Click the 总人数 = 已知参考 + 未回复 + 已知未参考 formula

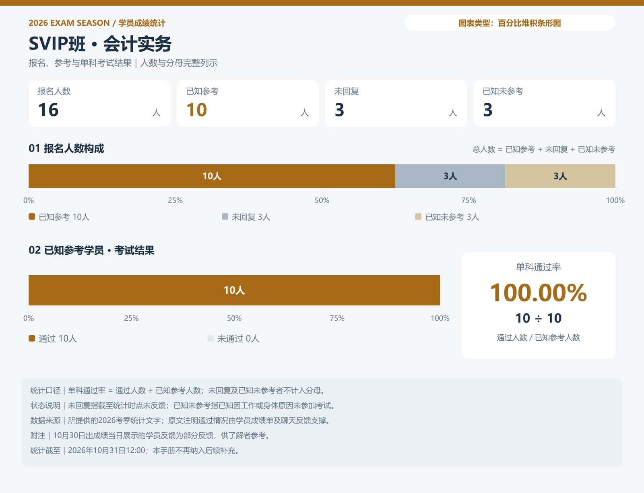pyautogui.click(x=544, y=149)
